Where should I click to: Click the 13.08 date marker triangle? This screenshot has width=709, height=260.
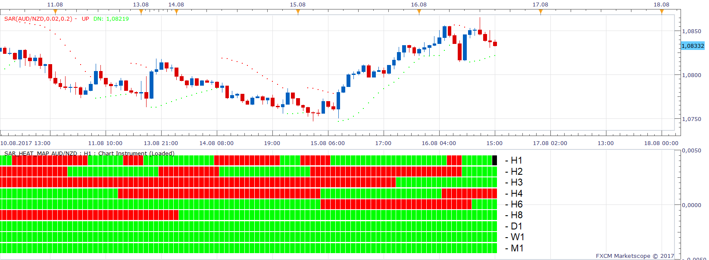point(141,12)
